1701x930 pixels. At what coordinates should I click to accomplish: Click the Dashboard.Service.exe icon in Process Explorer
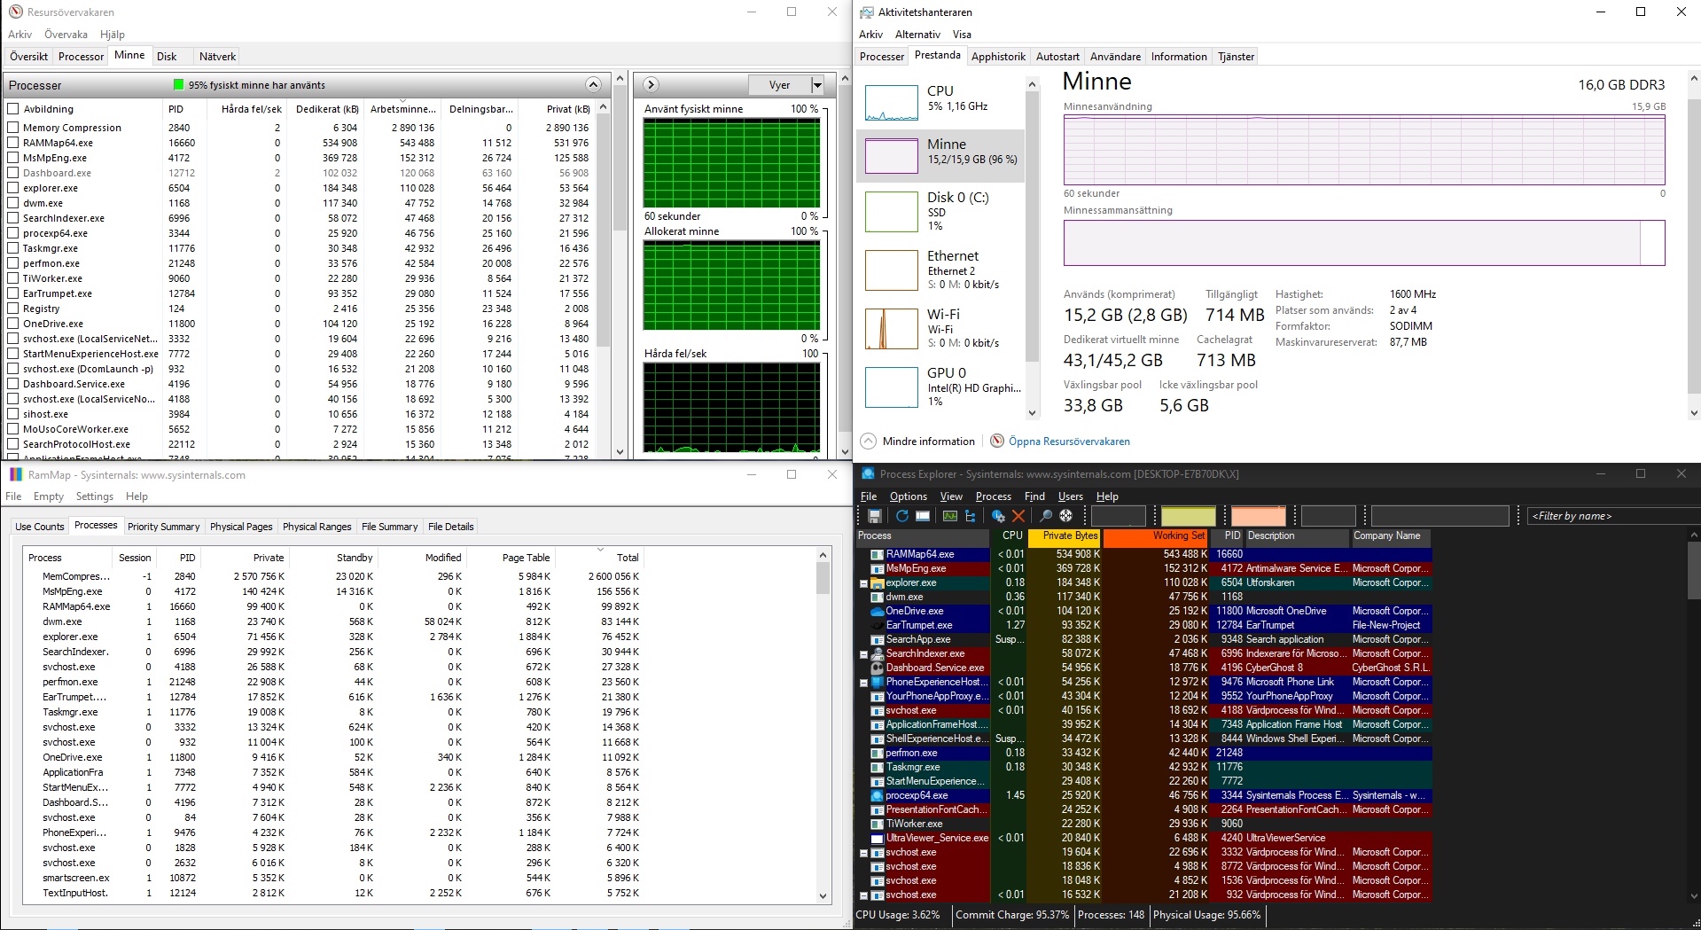tap(878, 668)
